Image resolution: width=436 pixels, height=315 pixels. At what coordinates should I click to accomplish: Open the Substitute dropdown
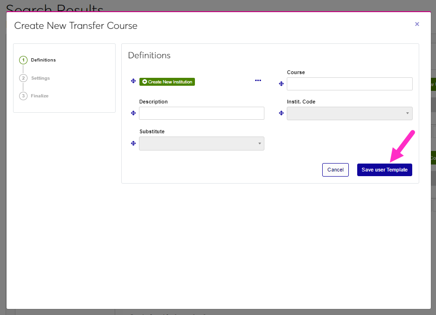(201, 144)
